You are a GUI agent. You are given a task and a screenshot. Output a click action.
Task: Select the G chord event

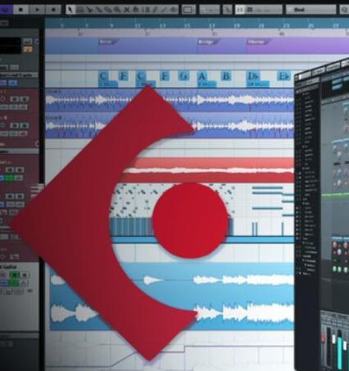tap(183, 76)
